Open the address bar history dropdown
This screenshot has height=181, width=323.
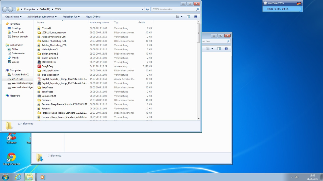coord(143,9)
